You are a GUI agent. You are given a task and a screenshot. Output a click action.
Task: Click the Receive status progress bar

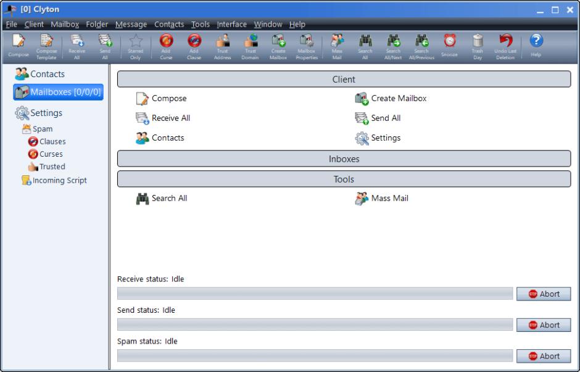coord(315,294)
